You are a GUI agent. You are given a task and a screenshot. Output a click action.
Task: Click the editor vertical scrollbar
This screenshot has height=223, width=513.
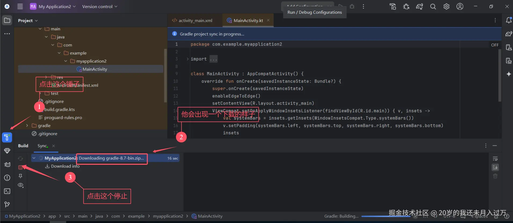point(500,75)
